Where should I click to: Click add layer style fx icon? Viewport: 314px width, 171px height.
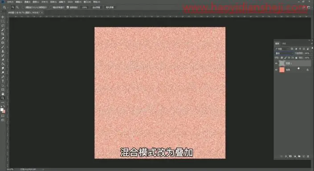click(286, 156)
